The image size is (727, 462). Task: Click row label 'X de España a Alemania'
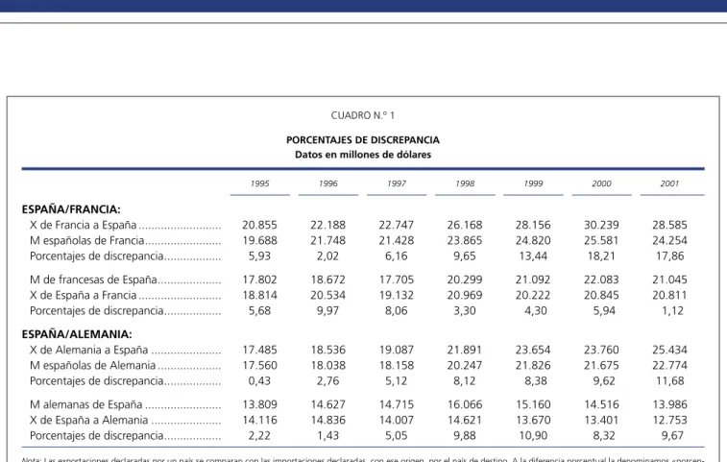click(89, 421)
